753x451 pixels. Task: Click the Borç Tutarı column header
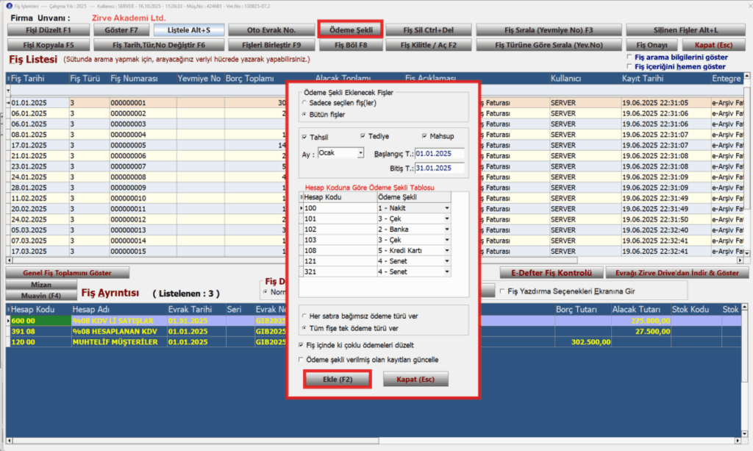pos(582,309)
